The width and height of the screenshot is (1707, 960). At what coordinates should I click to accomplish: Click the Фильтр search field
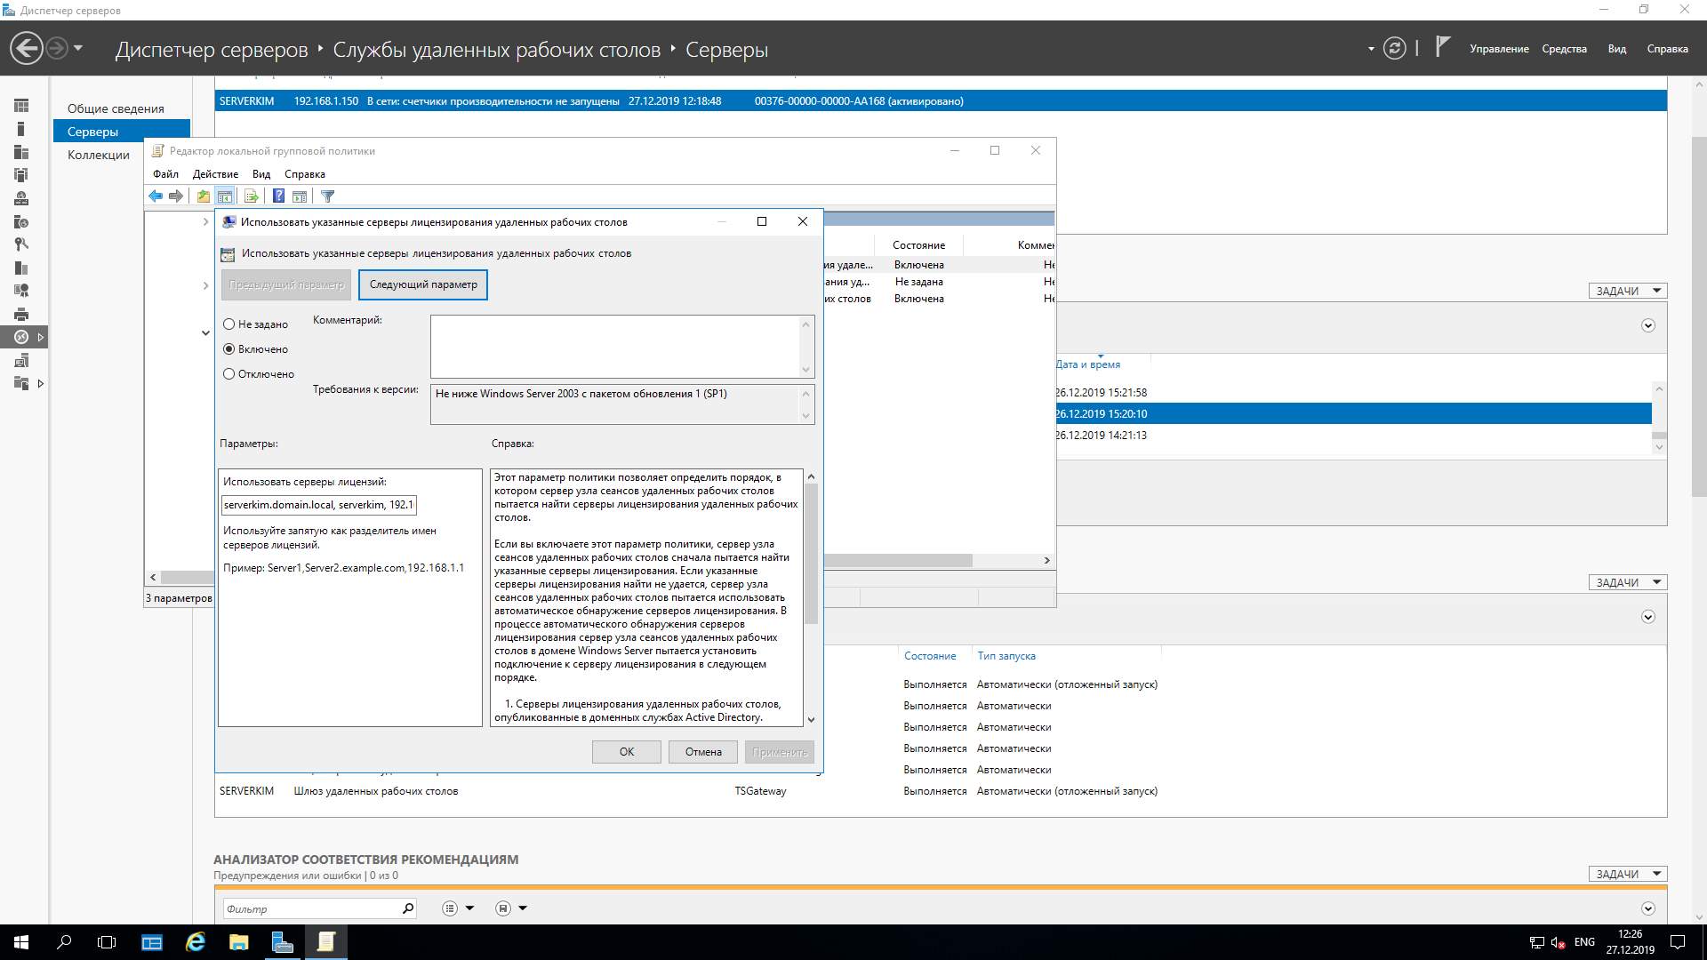click(311, 908)
